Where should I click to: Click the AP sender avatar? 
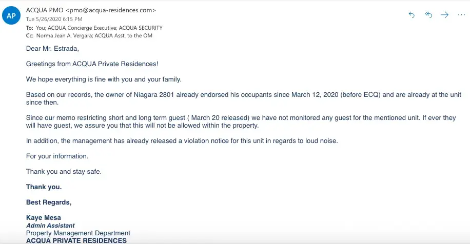click(11, 16)
